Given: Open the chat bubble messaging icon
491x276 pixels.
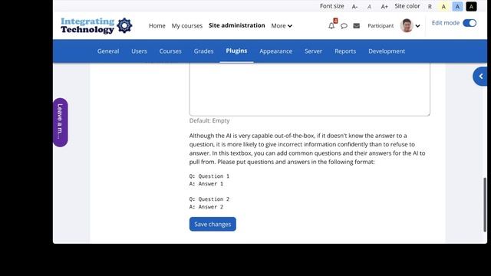Looking at the screenshot, I should 344,26.
